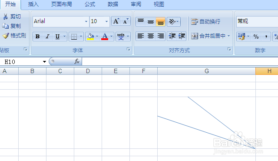Select highlighted column H header
The width and height of the screenshot is (278, 161).
pos(267,71)
